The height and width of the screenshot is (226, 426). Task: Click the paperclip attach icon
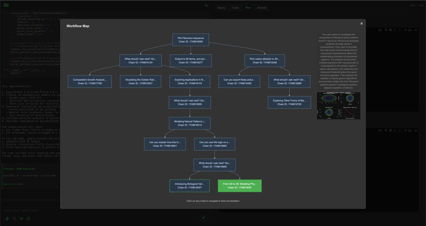point(7,219)
